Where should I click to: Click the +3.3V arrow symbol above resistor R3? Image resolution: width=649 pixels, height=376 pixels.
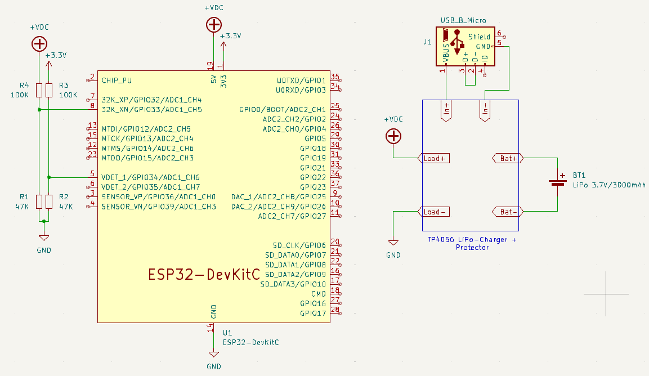(x=49, y=66)
